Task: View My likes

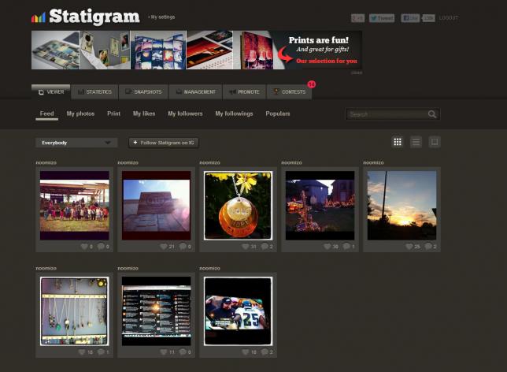Action: [144, 113]
